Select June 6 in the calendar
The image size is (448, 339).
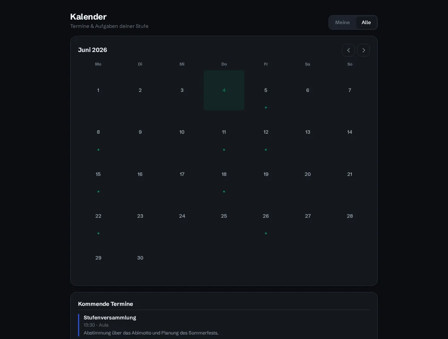click(x=308, y=90)
